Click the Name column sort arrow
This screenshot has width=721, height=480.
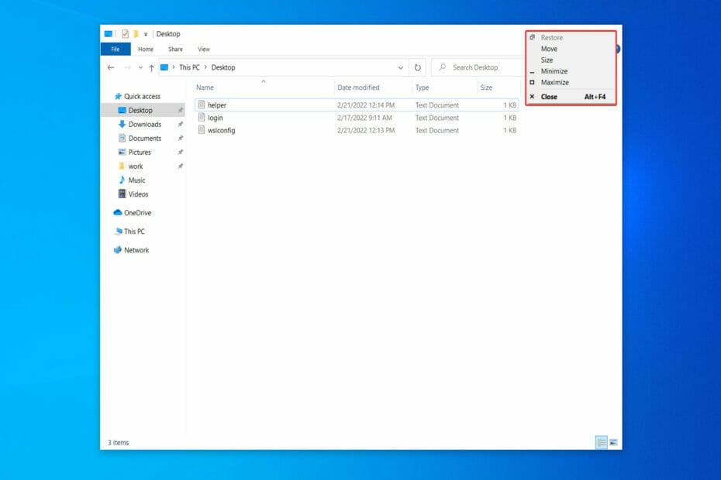pos(264,81)
